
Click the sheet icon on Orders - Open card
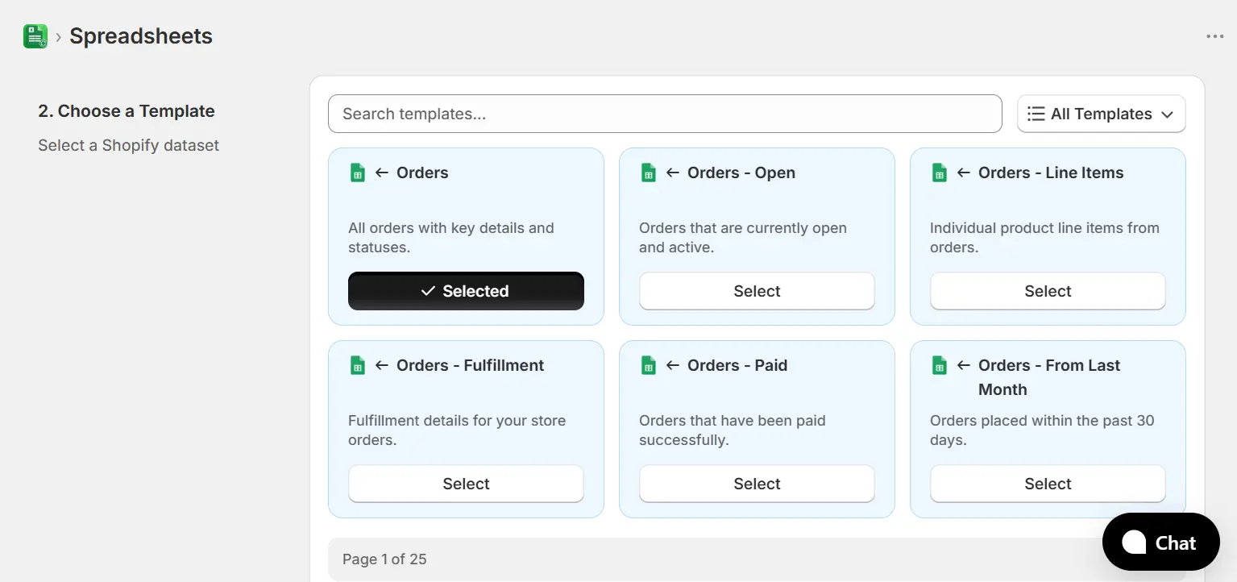point(649,173)
